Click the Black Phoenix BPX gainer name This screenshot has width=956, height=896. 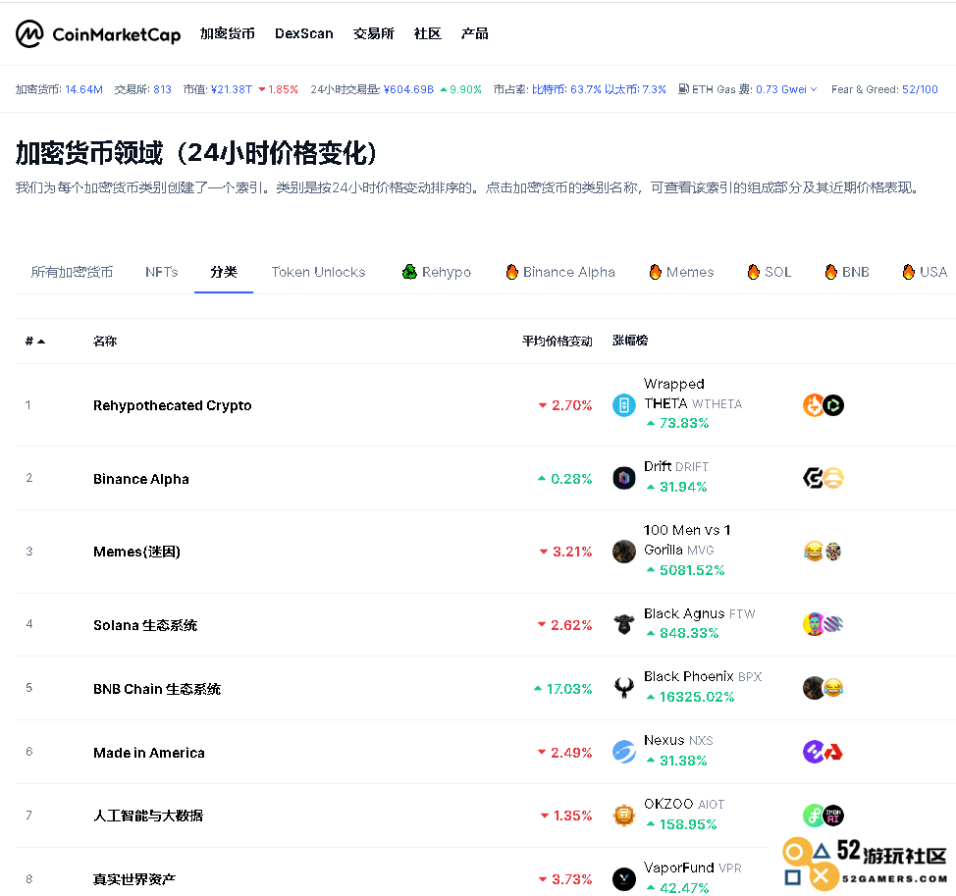(x=703, y=676)
